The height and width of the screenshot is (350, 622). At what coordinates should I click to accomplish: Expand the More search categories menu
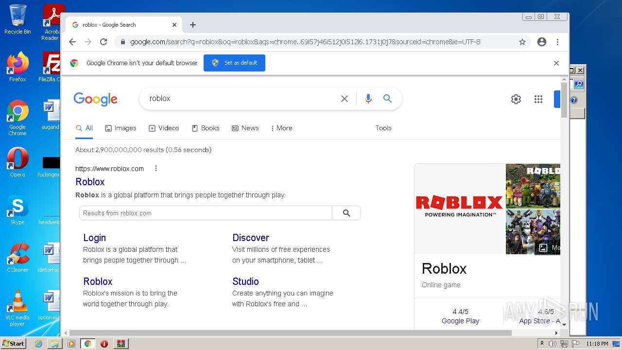[x=282, y=128]
